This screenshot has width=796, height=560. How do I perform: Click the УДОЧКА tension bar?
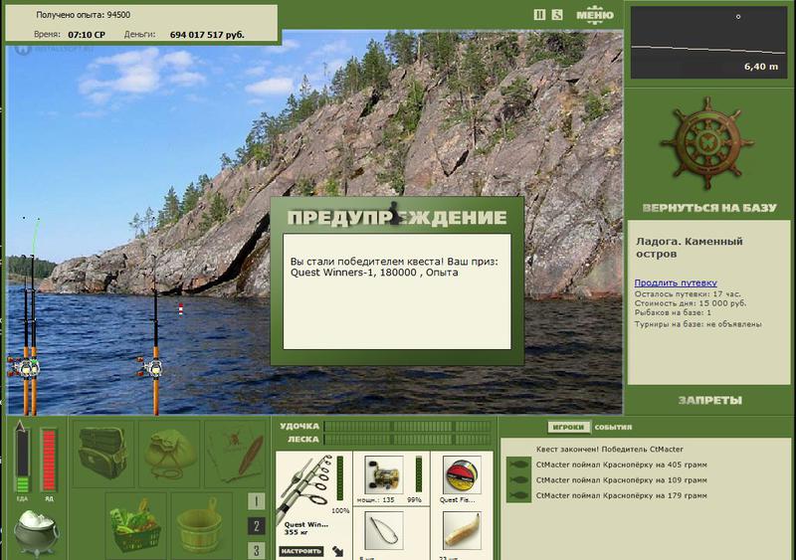pos(408,426)
